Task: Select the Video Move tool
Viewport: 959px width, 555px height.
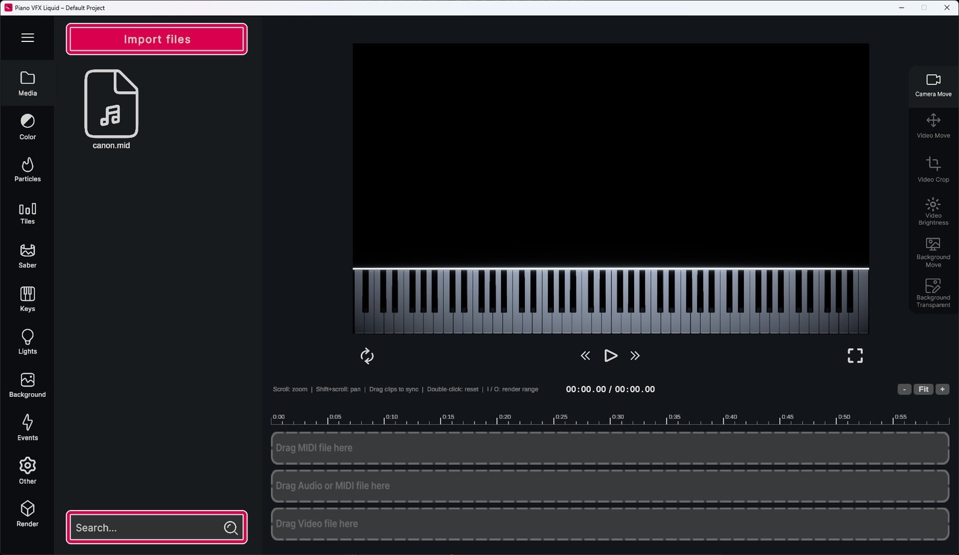Action: click(x=933, y=126)
